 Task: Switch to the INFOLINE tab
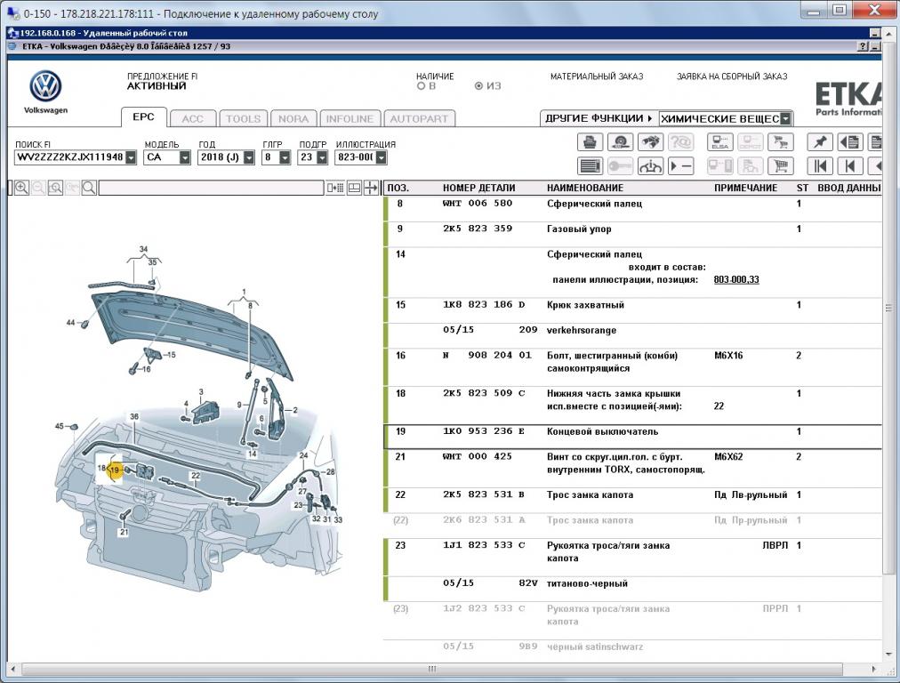(x=350, y=119)
